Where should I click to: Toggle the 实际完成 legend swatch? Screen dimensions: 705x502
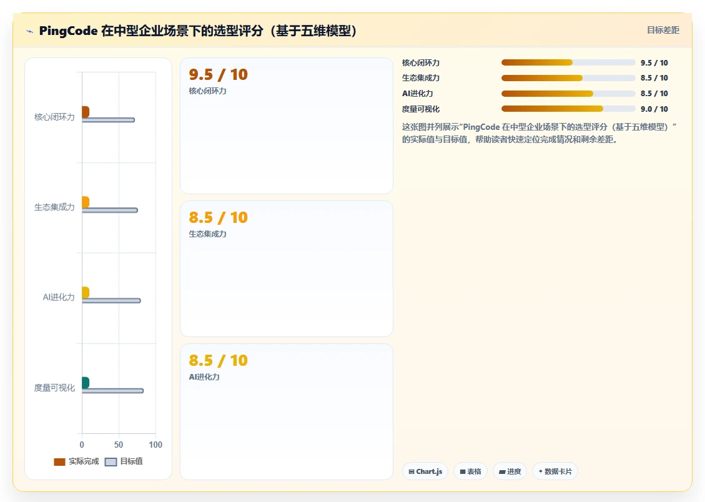click(x=60, y=461)
